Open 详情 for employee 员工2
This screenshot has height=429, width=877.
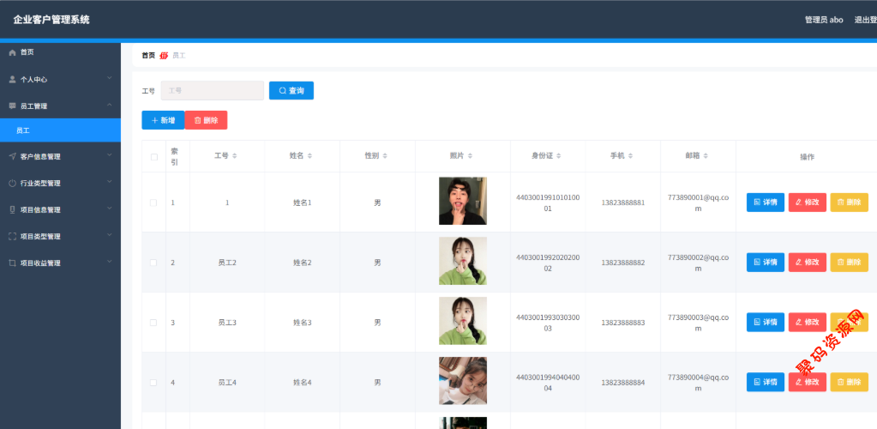pyautogui.click(x=765, y=263)
